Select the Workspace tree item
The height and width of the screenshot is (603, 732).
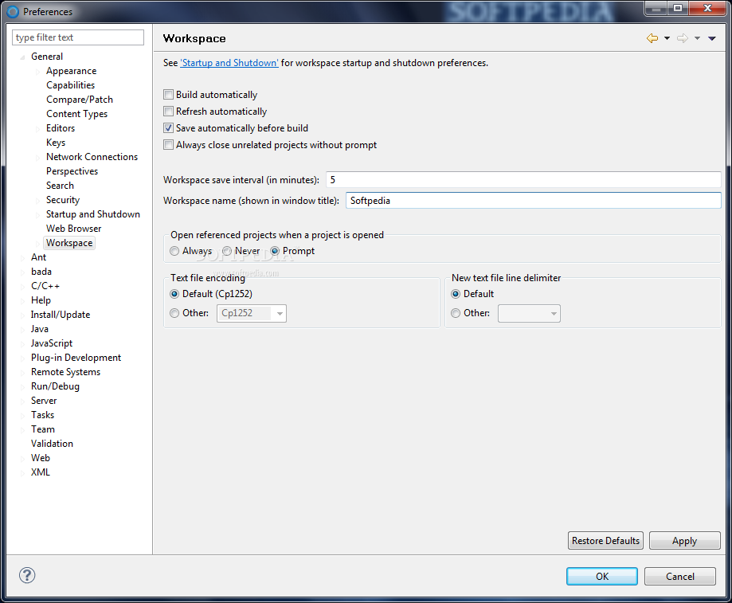tap(69, 243)
